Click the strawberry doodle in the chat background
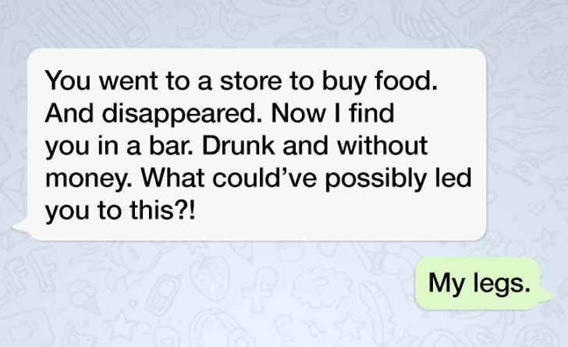The image size is (568, 347). (209, 276)
